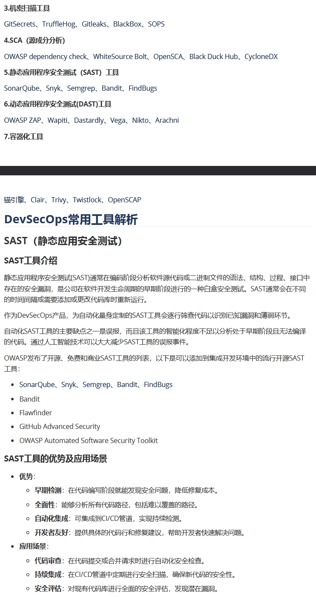Viewport: 316px width, 597px height.
Task: Click the 'SAST工具介绍' subheading
Action: click(31, 260)
